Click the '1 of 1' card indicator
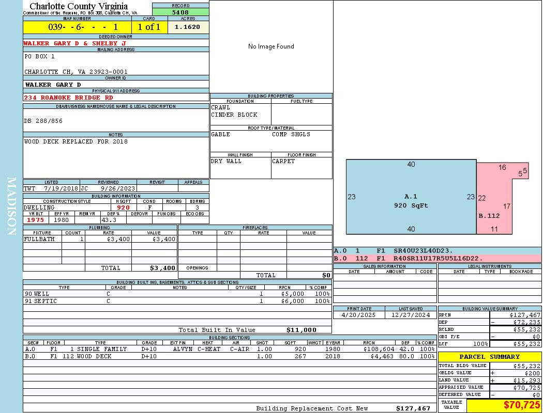The width and height of the screenshot is (543, 413). click(x=149, y=27)
